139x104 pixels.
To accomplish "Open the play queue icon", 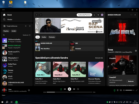I will coord(118,90).
